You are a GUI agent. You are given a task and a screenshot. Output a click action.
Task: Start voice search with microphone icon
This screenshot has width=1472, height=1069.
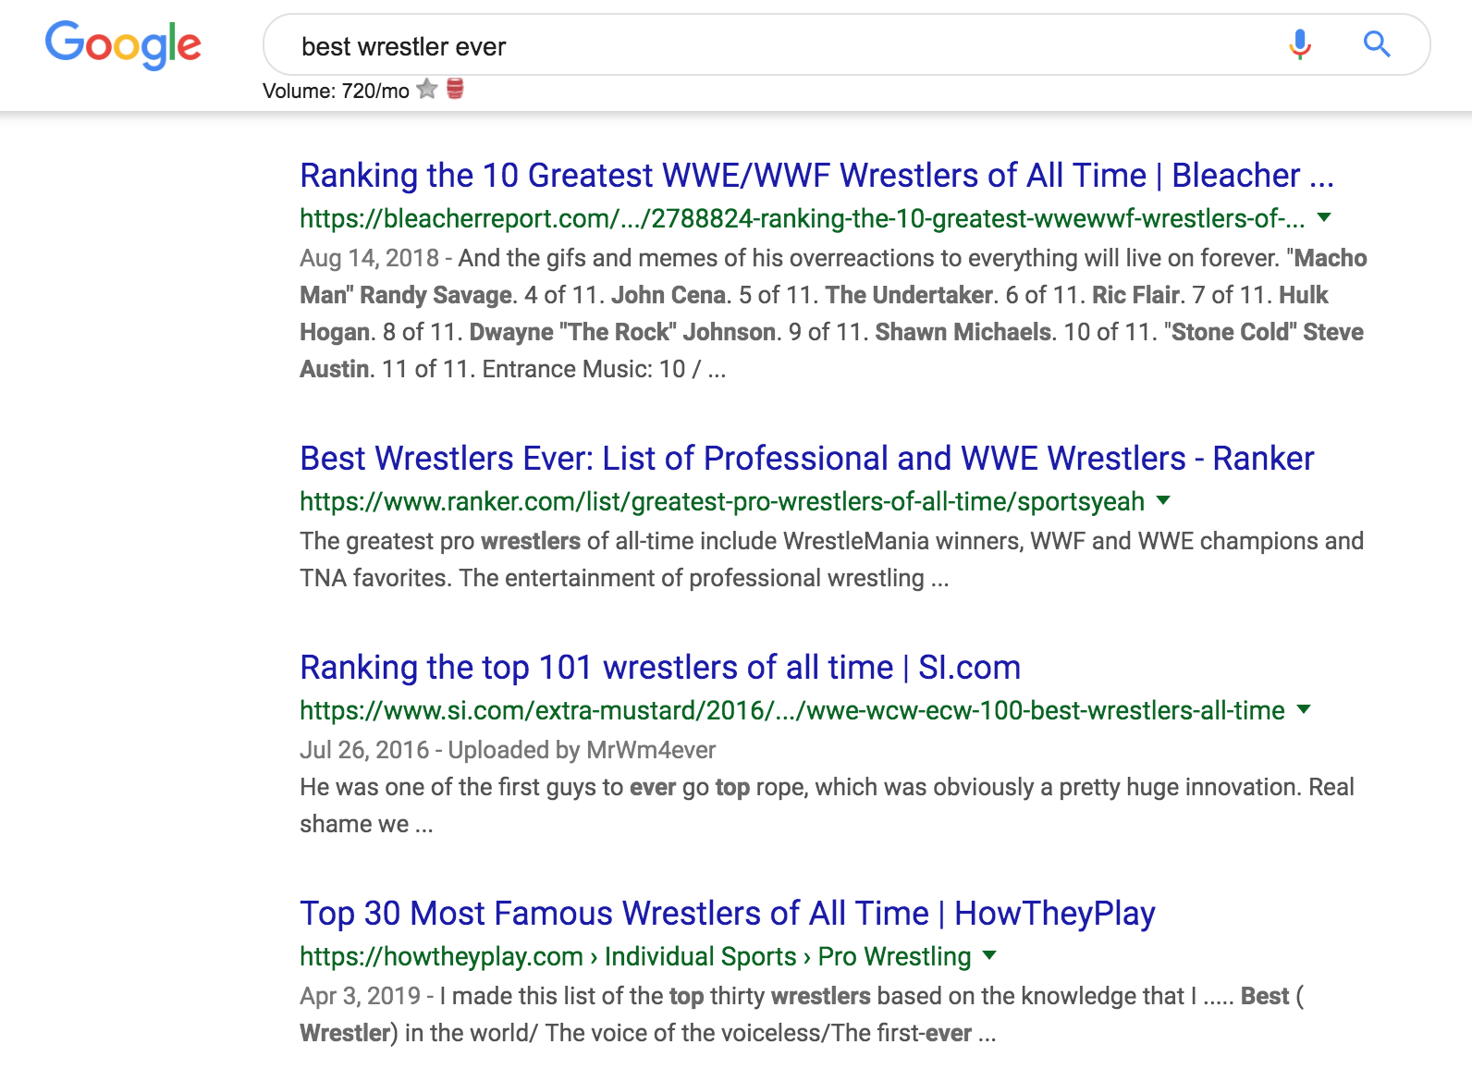pyautogui.click(x=1300, y=43)
